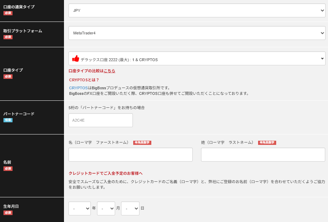Click the 口座の通貨タイプ label
Image resolution: width=328 pixels, height=222 pixels.
[x=19, y=7]
